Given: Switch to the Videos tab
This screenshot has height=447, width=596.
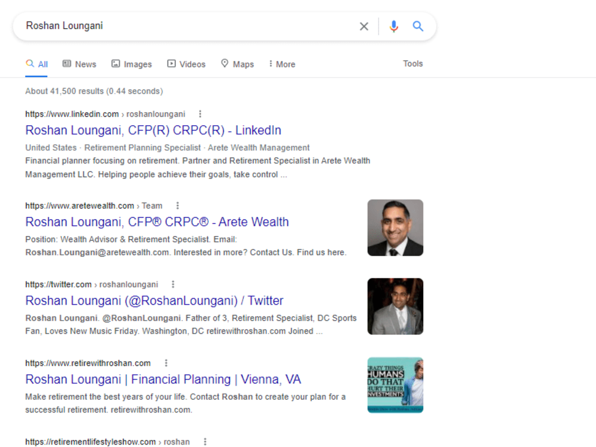Looking at the screenshot, I should coord(186,64).
